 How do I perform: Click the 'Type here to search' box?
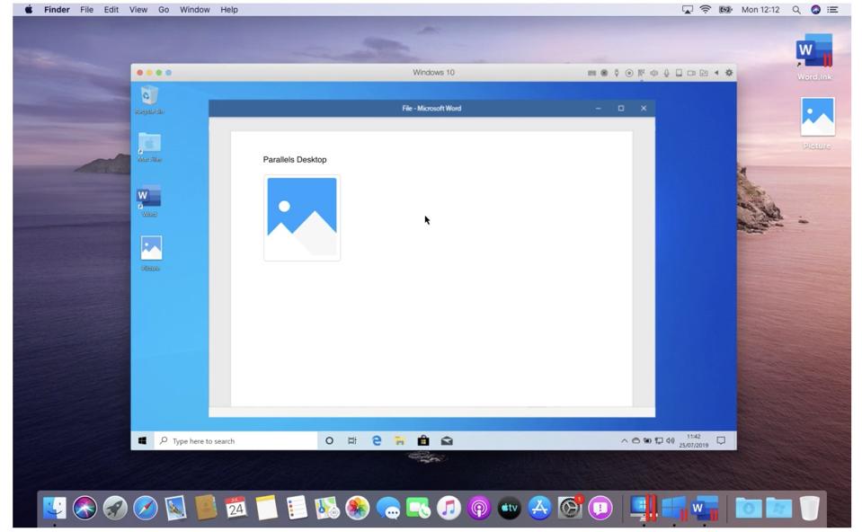[235, 440]
